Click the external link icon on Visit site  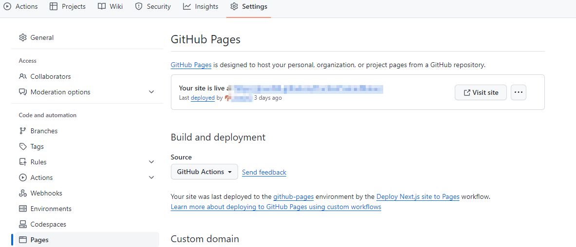467,92
